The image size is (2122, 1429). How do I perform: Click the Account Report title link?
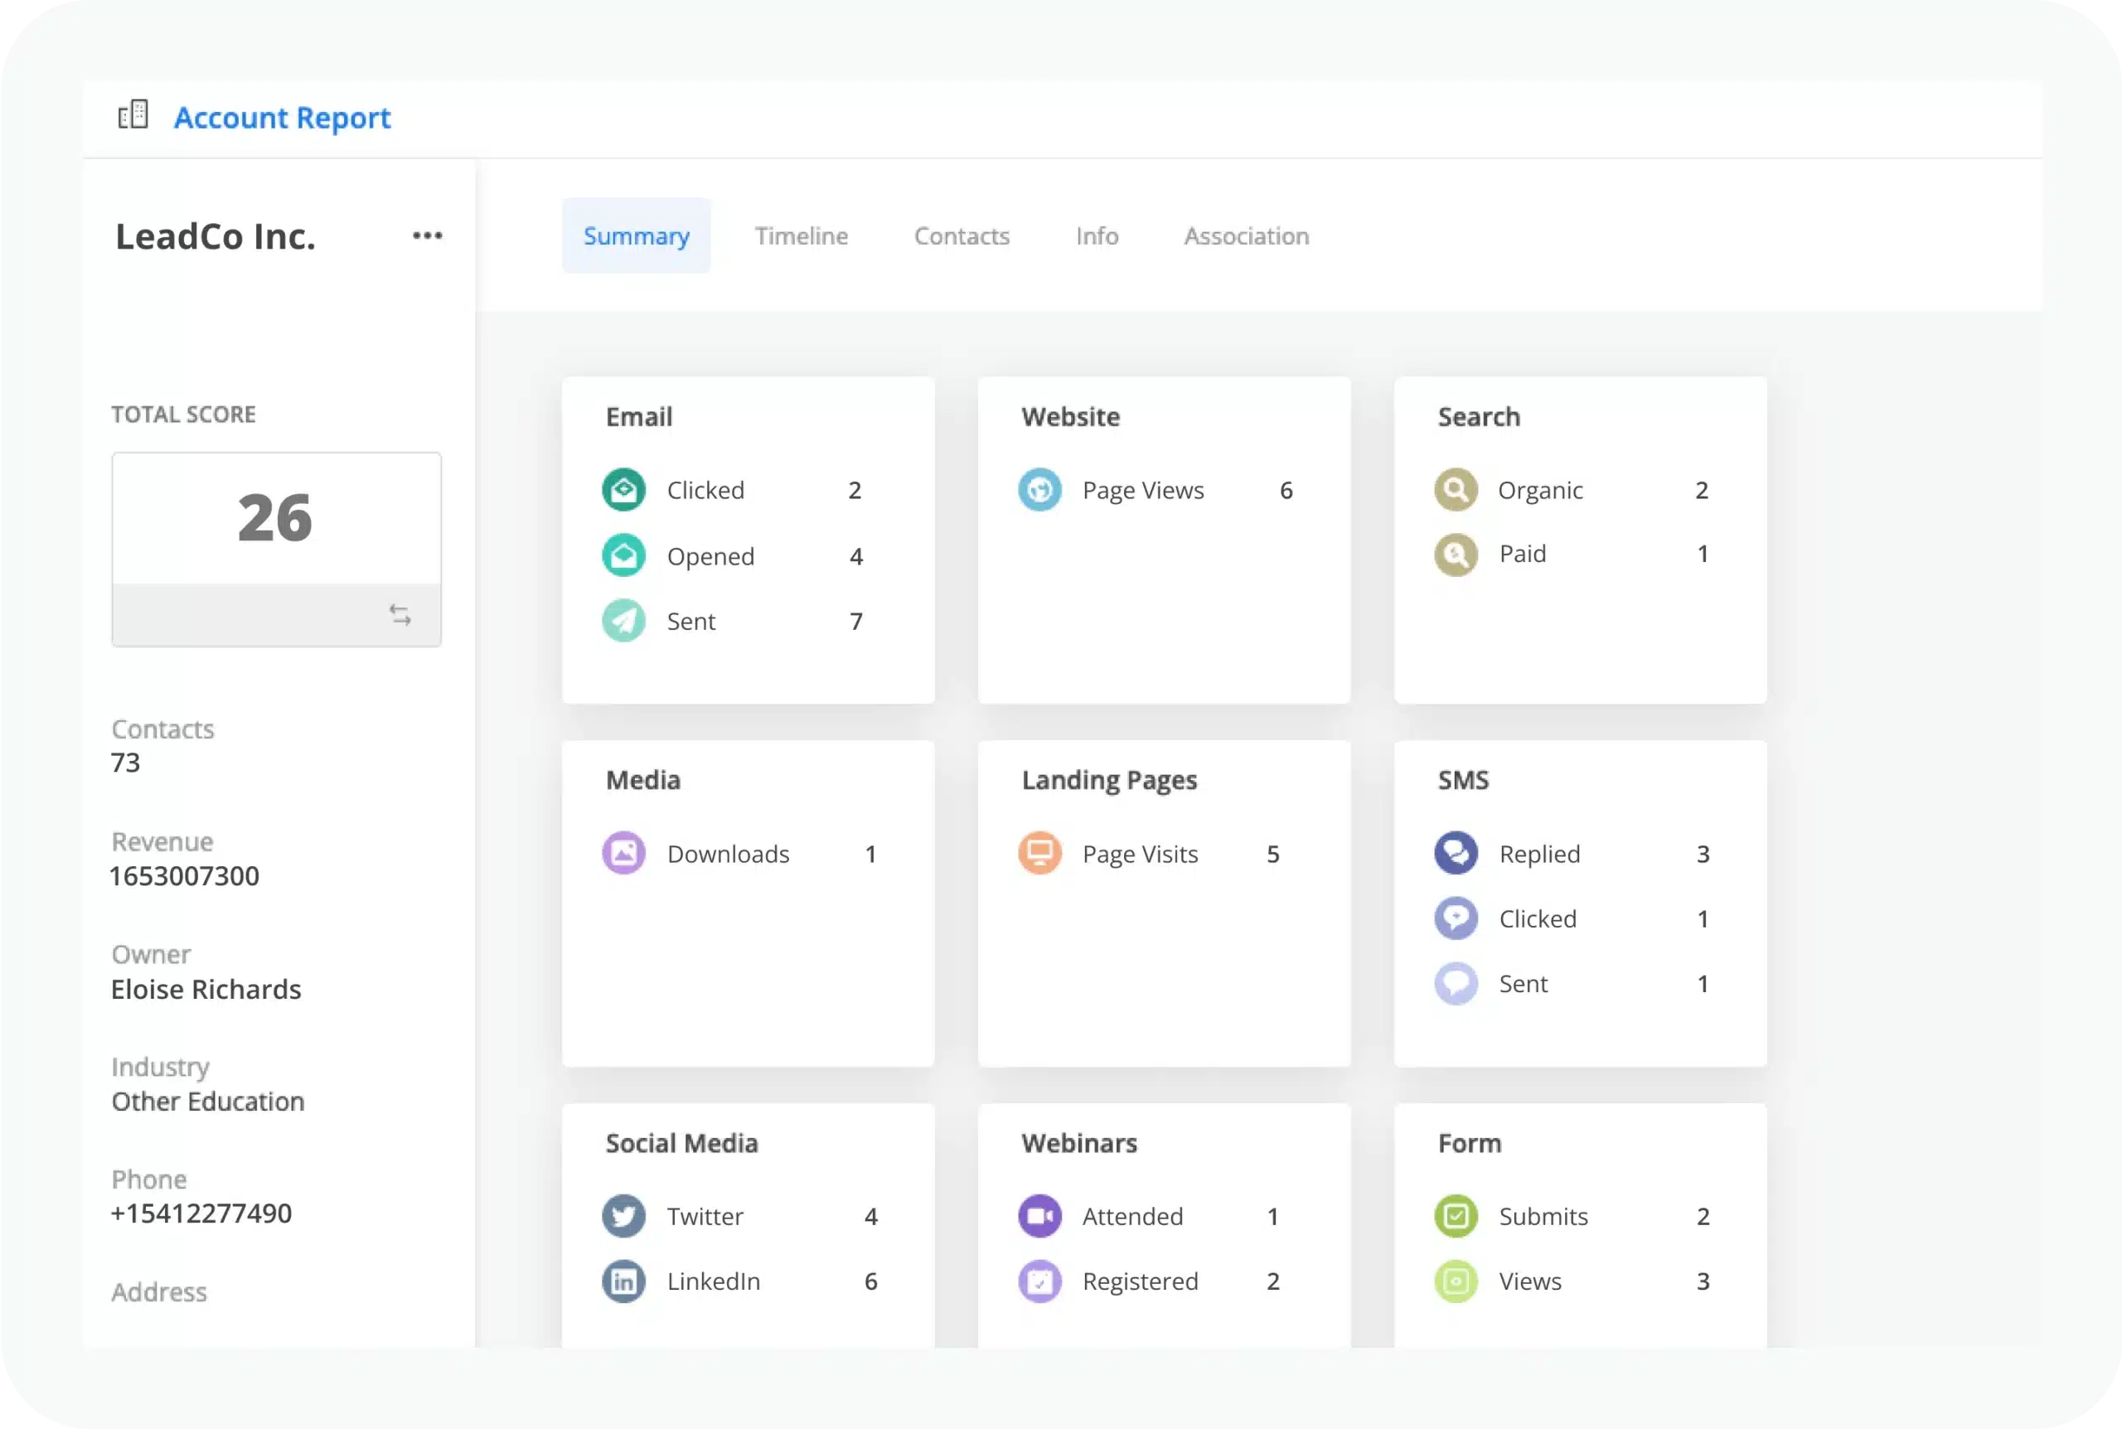(282, 118)
